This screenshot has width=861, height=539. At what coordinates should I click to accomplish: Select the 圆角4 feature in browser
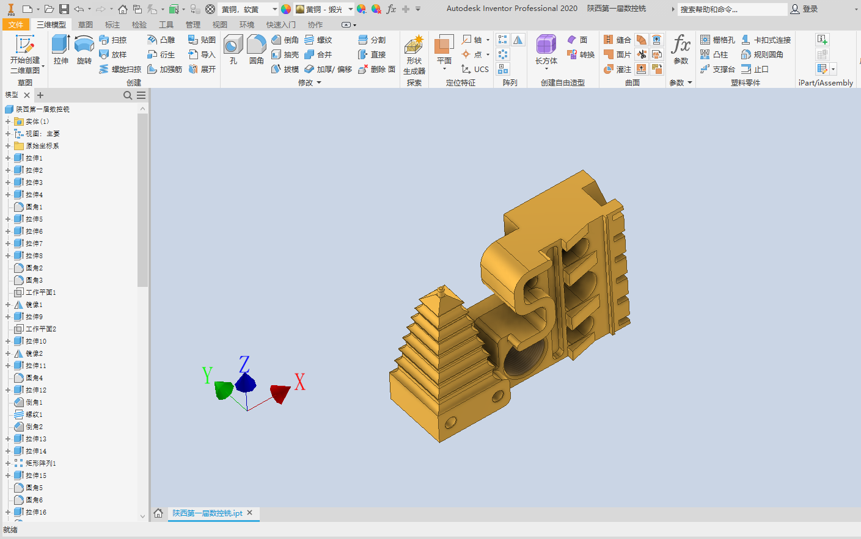34,378
